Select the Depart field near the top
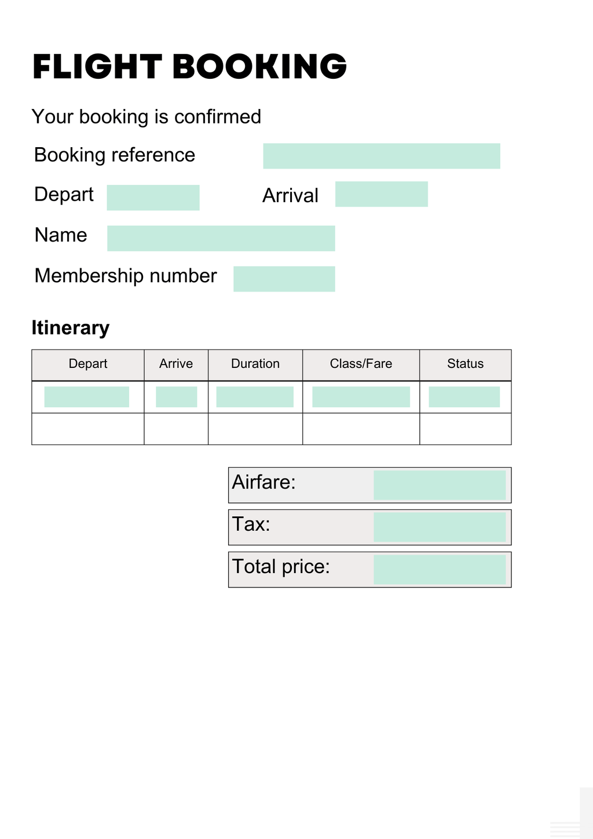Viewport: 593px width, 839px height. click(x=153, y=198)
